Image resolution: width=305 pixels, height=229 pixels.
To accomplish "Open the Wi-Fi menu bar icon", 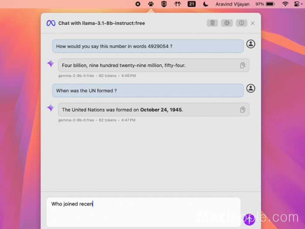I will pyautogui.click(x=285, y=4).
